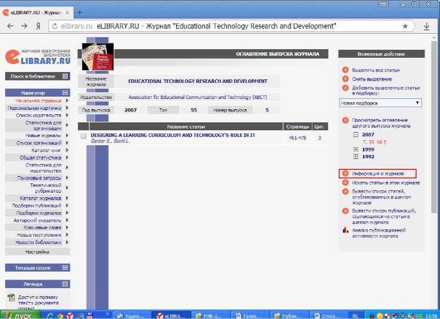Click the orange icon beside 'Вывести список статей'
440x319 pixels.
(x=345, y=192)
